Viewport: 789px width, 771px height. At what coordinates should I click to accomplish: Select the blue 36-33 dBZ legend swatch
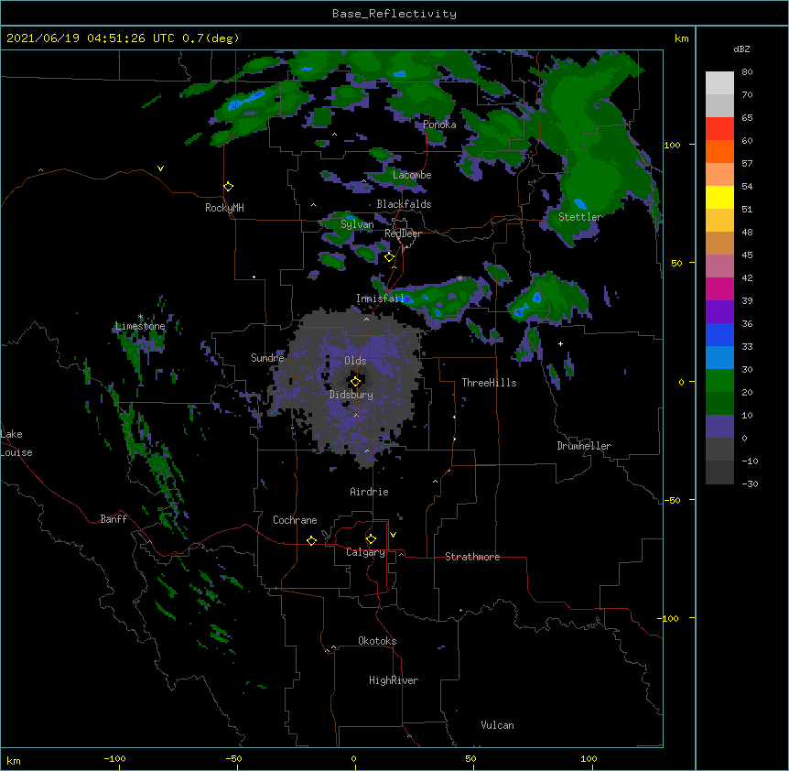pos(719,334)
